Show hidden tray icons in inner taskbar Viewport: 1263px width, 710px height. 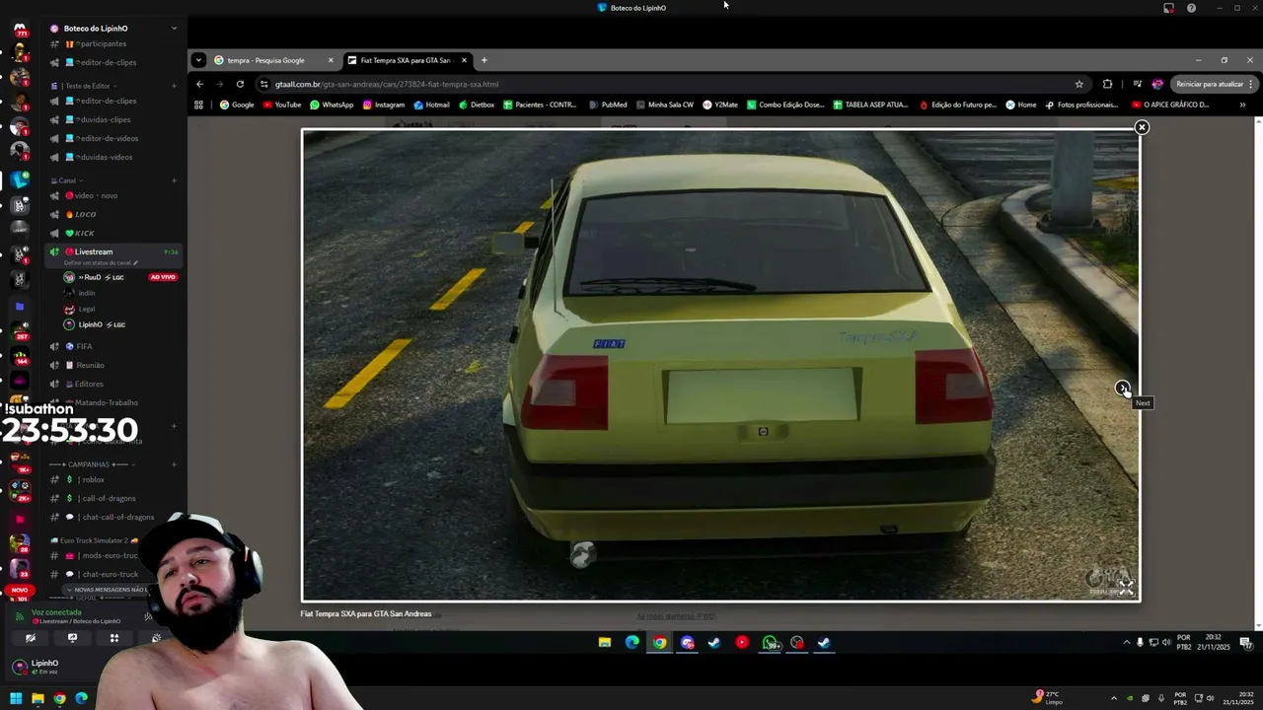[x=1126, y=642]
